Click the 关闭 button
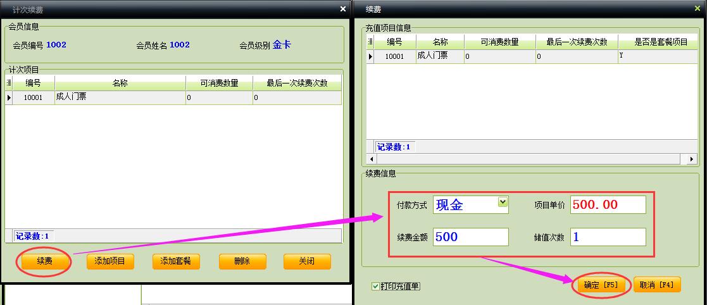Screen dimensions: 707x305 point(307,261)
